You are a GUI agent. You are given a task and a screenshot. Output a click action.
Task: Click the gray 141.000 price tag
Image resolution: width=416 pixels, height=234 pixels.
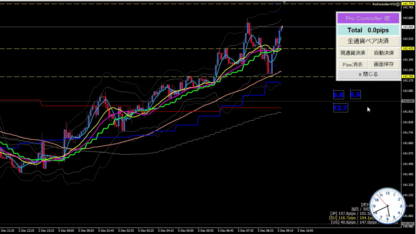coord(408,224)
